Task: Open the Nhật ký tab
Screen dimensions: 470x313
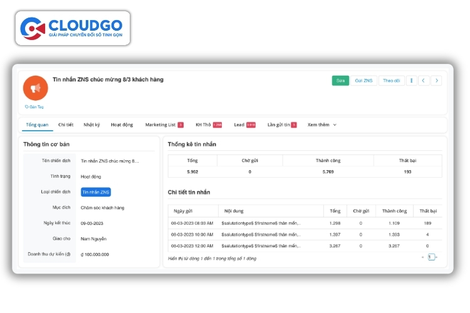Action: pyautogui.click(x=91, y=125)
